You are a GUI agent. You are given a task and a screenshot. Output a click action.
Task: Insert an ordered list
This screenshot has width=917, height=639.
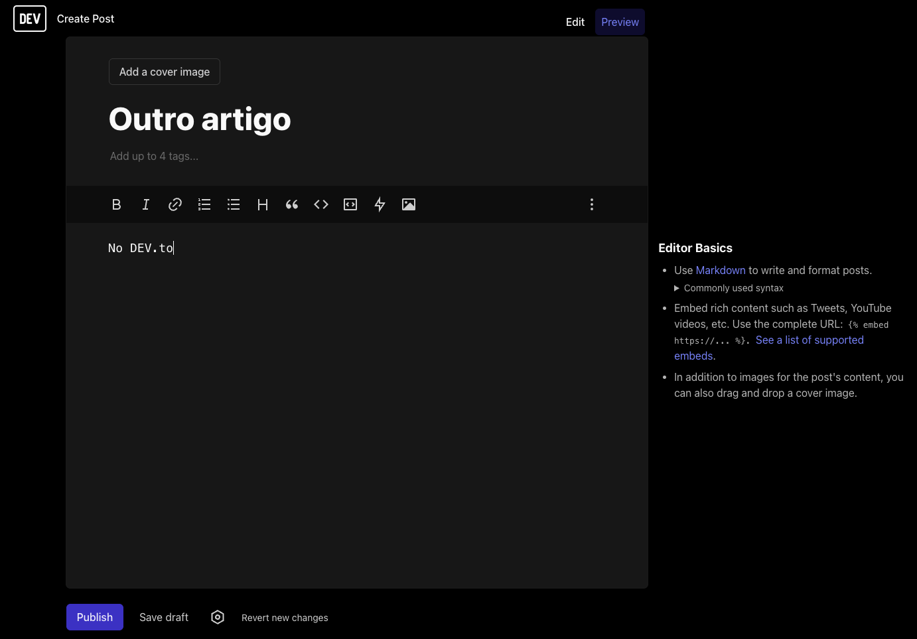click(x=204, y=204)
